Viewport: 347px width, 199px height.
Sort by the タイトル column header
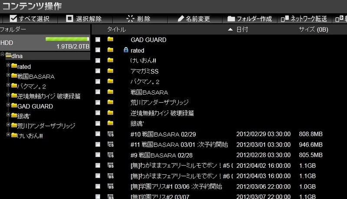click(x=116, y=29)
